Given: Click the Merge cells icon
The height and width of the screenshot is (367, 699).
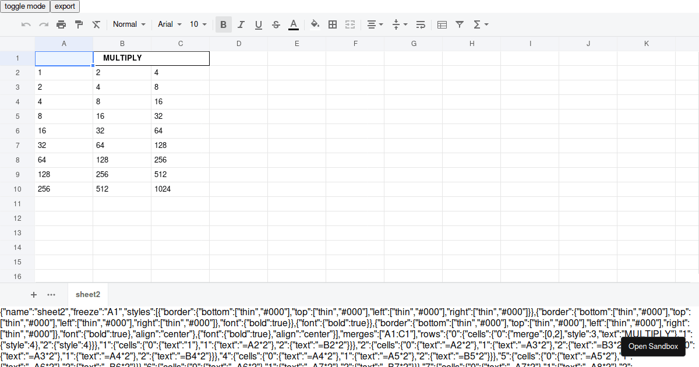Looking at the screenshot, I should (350, 24).
